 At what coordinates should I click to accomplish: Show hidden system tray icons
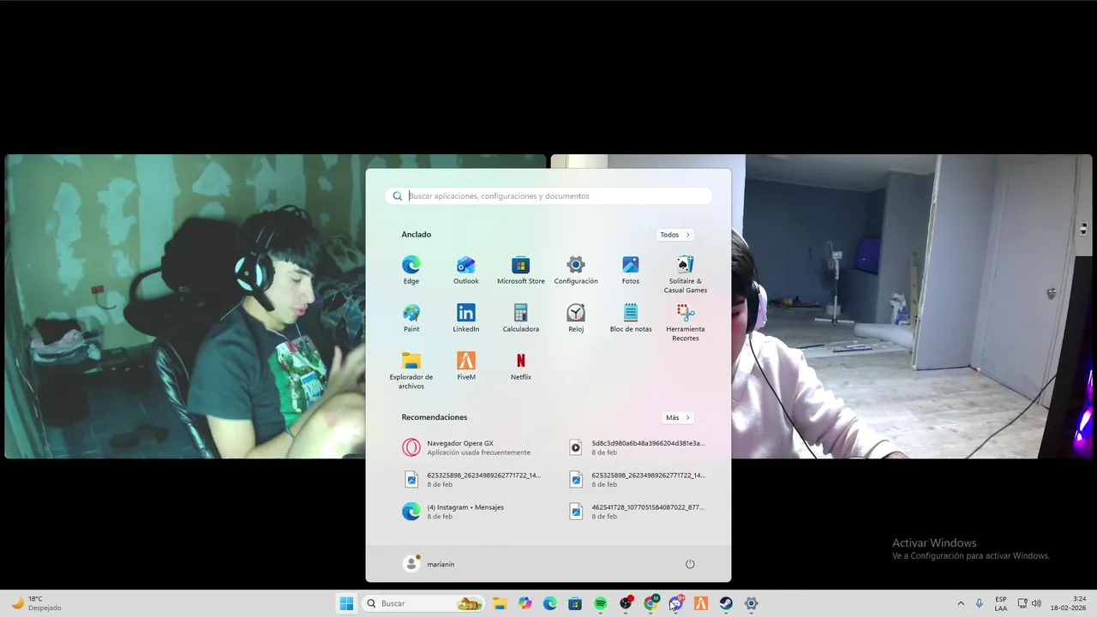click(x=961, y=603)
